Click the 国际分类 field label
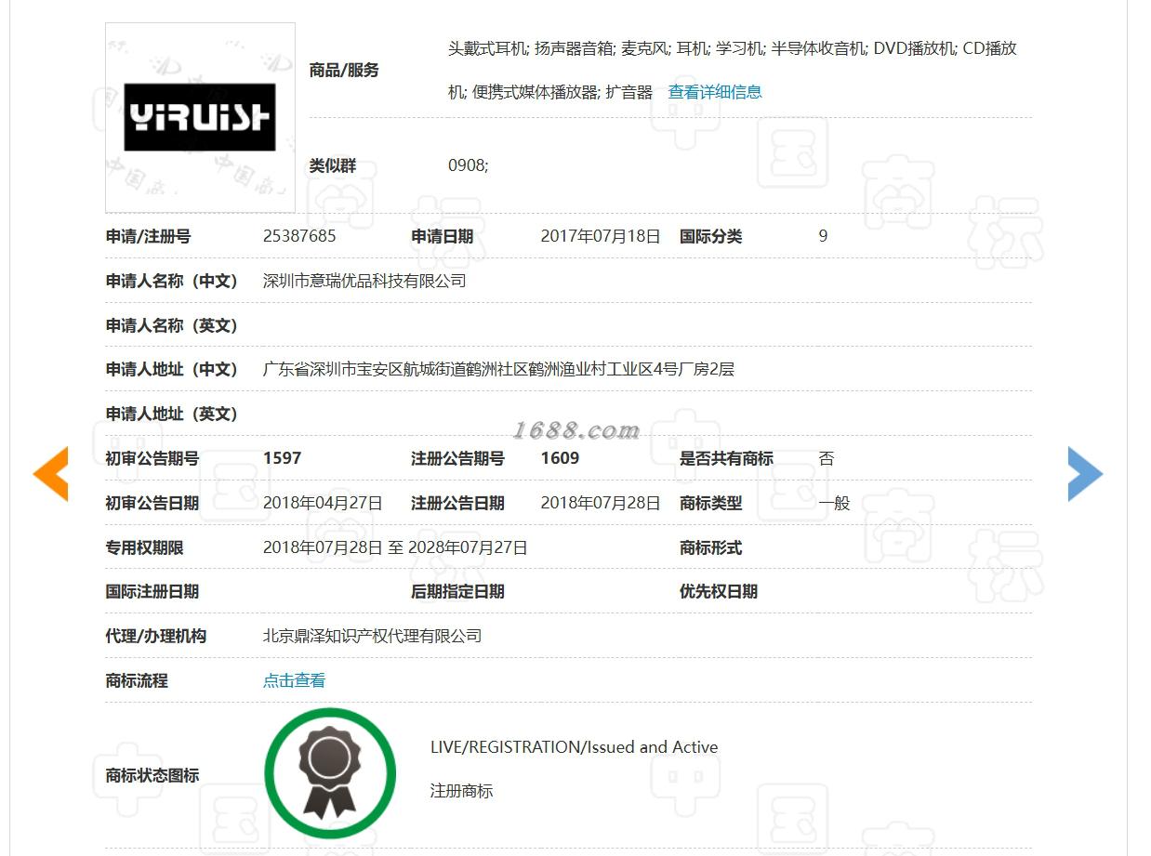The height and width of the screenshot is (856, 1151). pos(710,236)
